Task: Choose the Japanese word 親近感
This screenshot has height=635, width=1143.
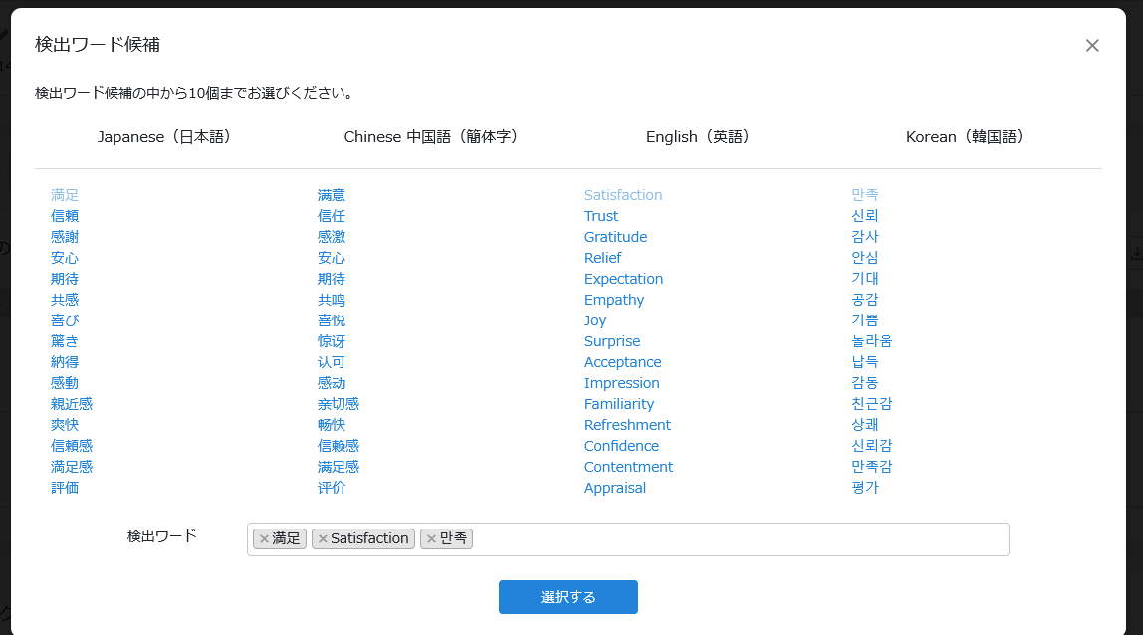Action: pos(72,404)
